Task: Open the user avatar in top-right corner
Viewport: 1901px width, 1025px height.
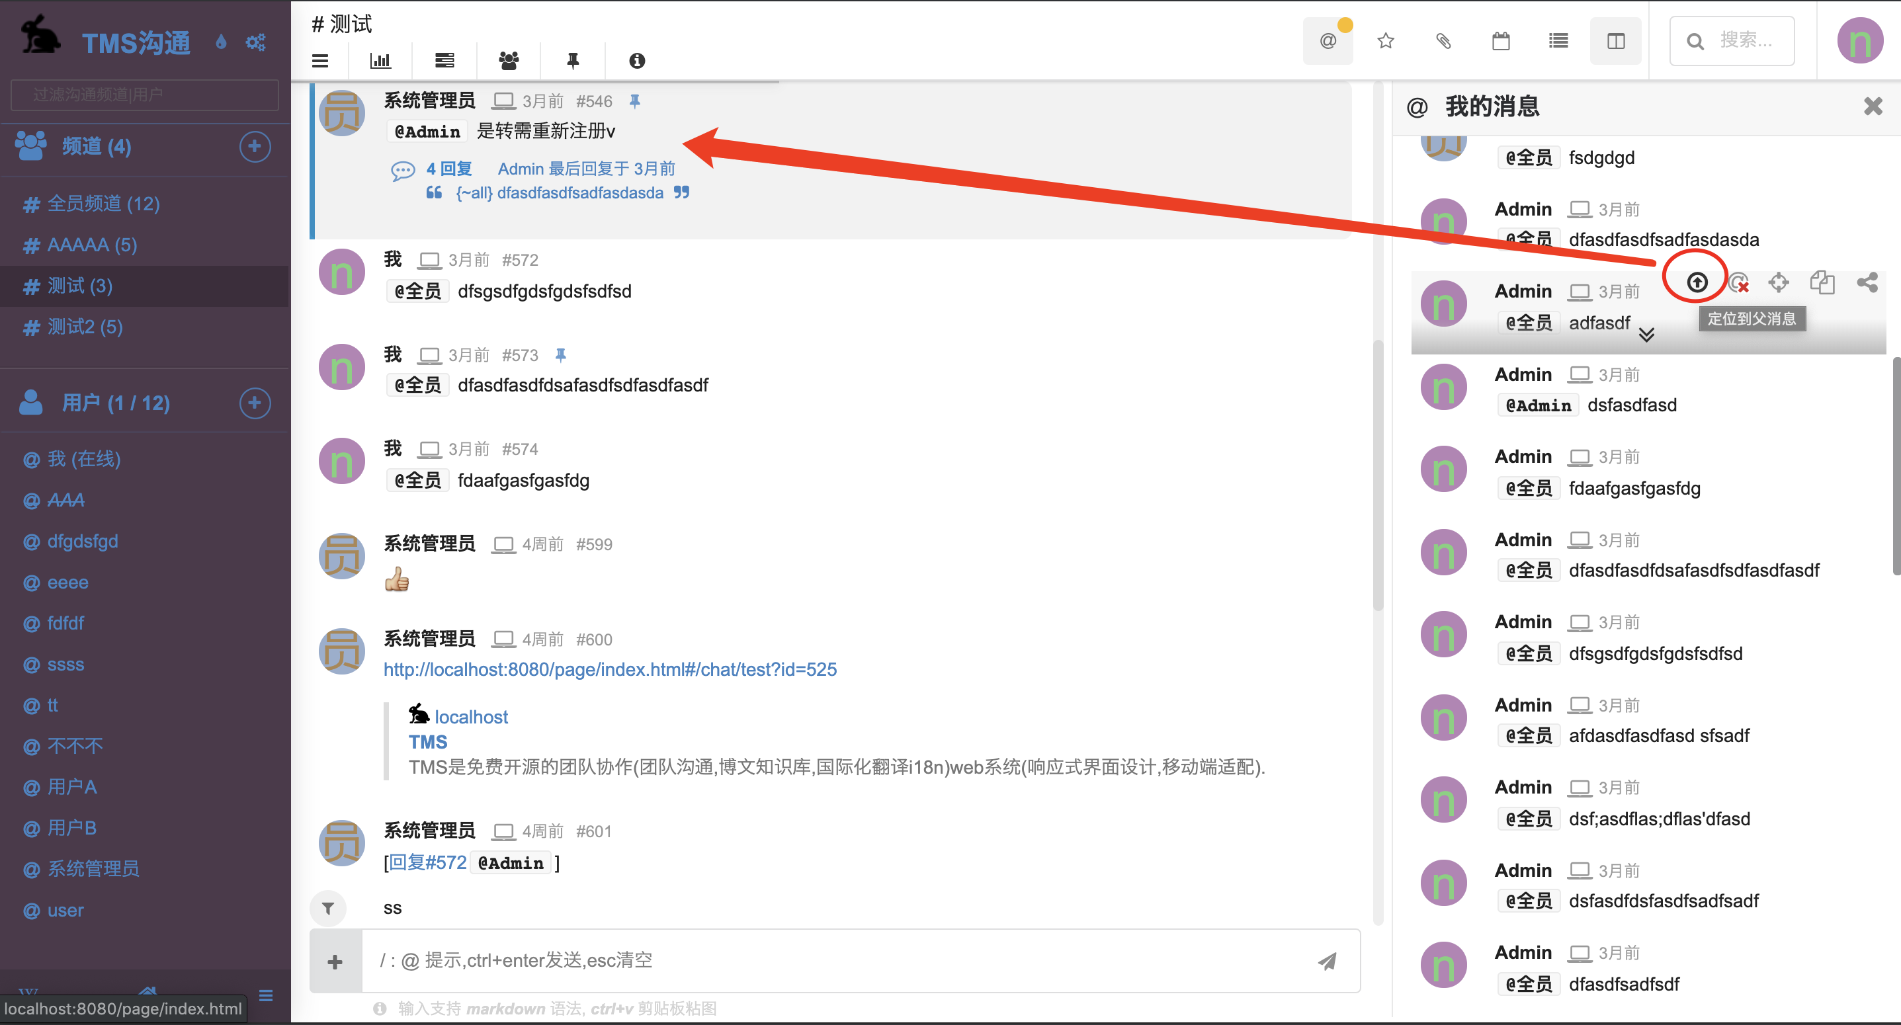Action: (x=1860, y=40)
